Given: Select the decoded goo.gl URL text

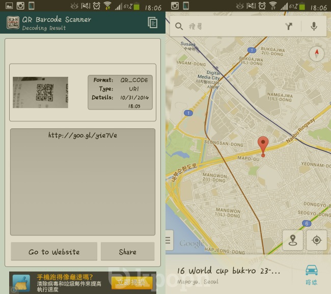Looking at the screenshot, I should pyautogui.click(x=82, y=136).
